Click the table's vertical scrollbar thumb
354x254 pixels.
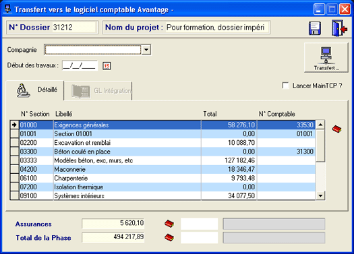coord(320,146)
